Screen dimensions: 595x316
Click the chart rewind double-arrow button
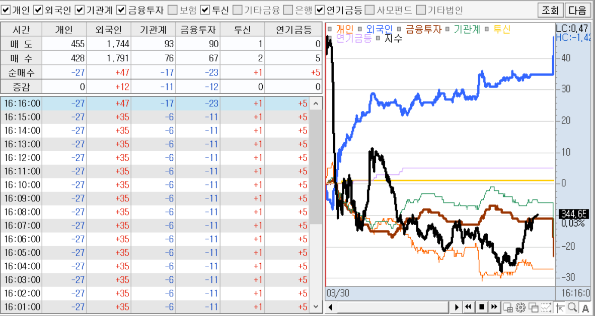click(469, 307)
